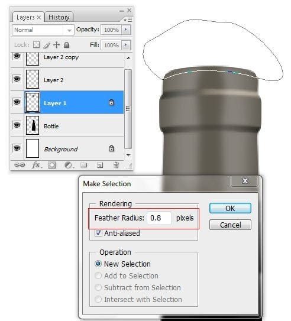291x321 pixels.
Task: Click the Feather Radius input field
Action: tap(159, 218)
